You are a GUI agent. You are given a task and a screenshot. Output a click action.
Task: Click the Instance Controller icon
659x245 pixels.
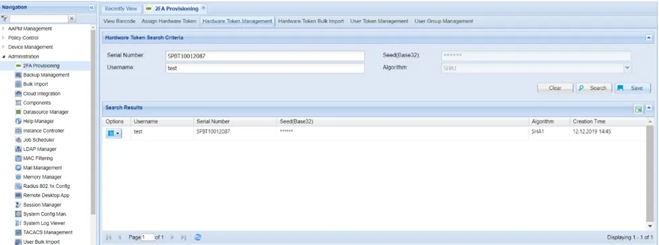(18, 130)
